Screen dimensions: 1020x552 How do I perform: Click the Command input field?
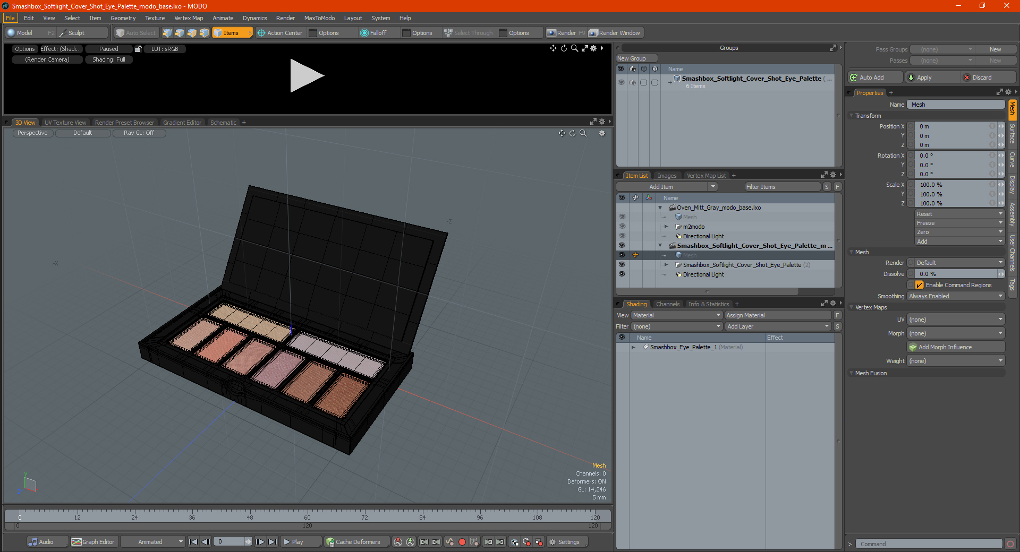tap(929, 544)
